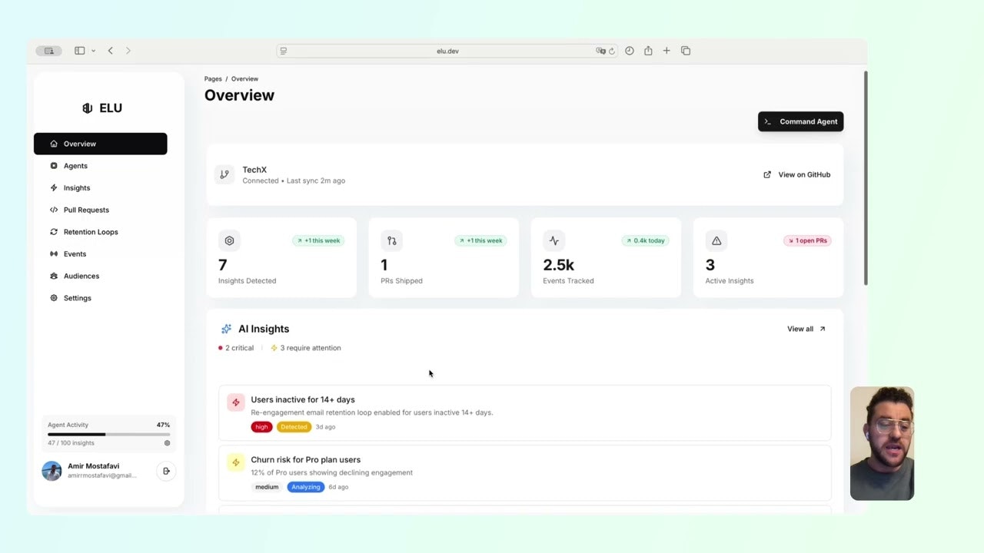The height and width of the screenshot is (553, 984).
Task: Click the PRs Shipped pull-request icon
Action: pyautogui.click(x=391, y=240)
